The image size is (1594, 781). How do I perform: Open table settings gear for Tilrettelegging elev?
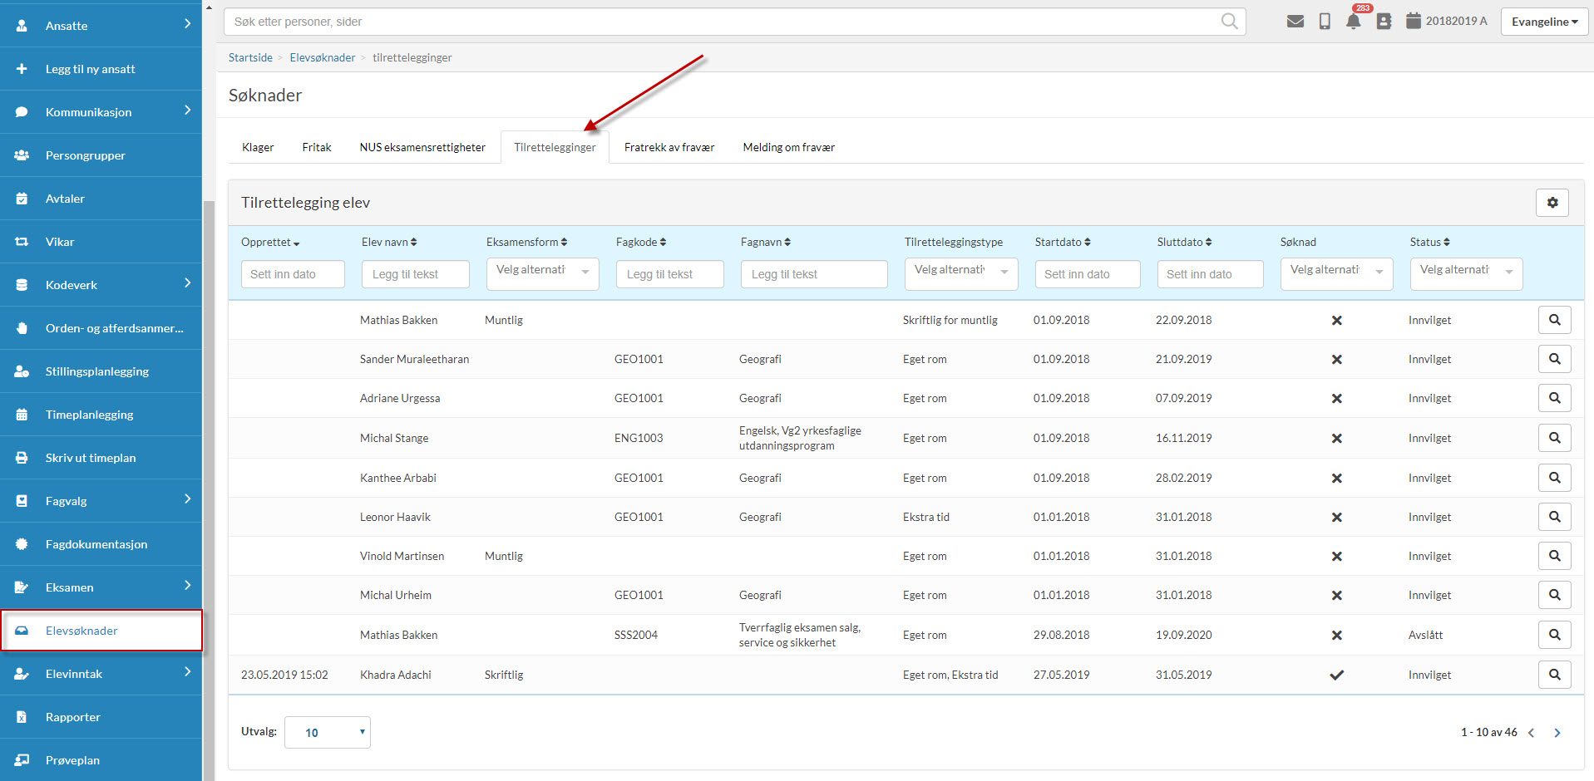point(1552,203)
